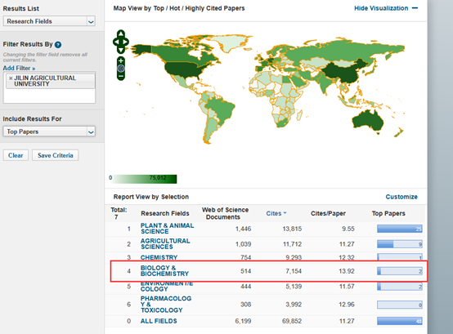Screen dimensions: 453x334
Task: Pan the map down with arrow control
Action: tap(121, 50)
